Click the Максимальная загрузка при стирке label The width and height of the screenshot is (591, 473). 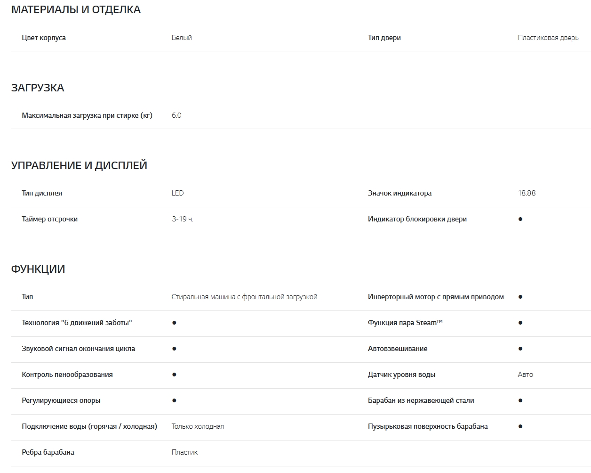point(87,115)
